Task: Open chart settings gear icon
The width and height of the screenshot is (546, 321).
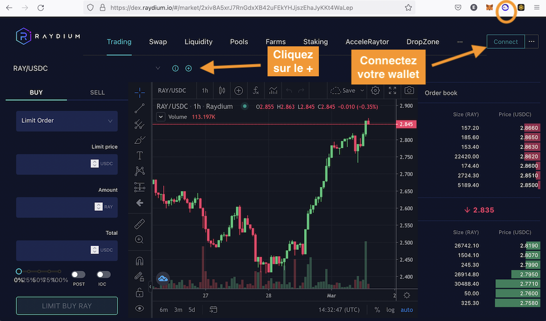Action: coord(375,90)
